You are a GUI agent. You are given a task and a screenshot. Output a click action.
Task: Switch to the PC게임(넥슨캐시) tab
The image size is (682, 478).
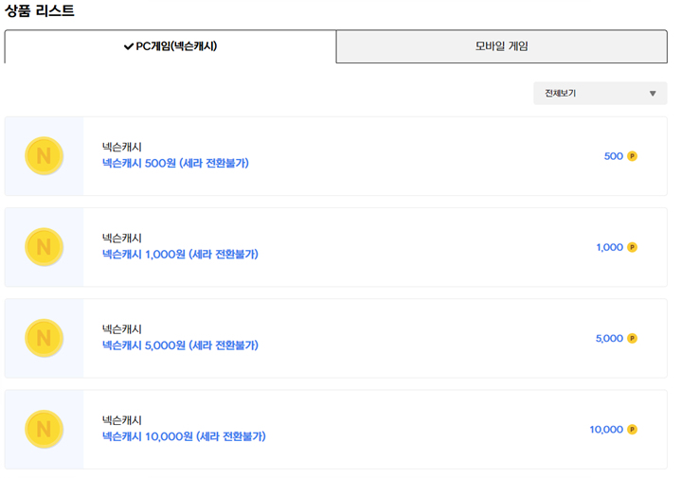click(170, 46)
